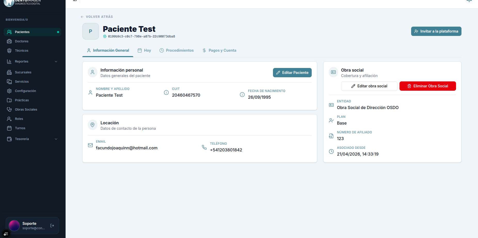
Task: Click the telephone icon
Action: point(204,147)
